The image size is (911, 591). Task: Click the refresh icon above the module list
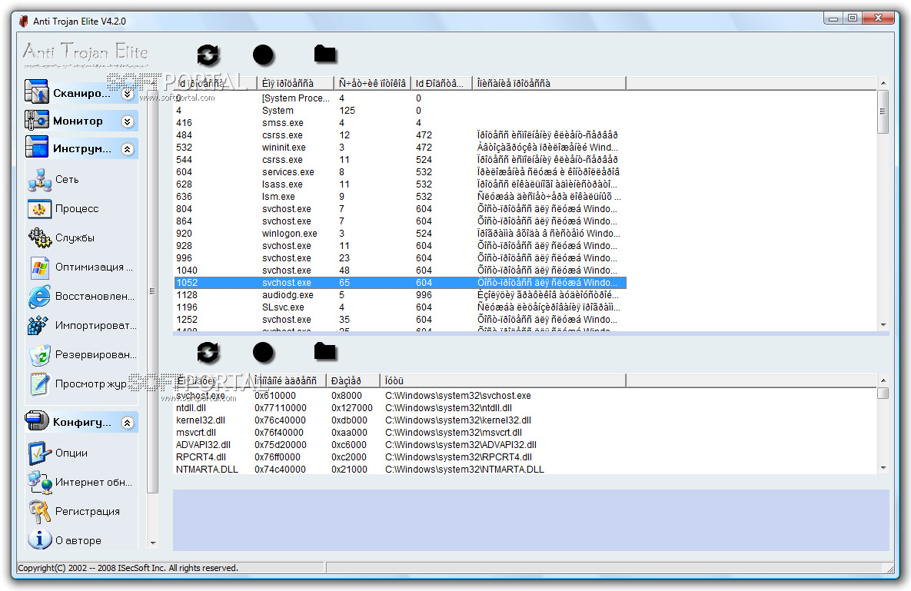pos(208,353)
